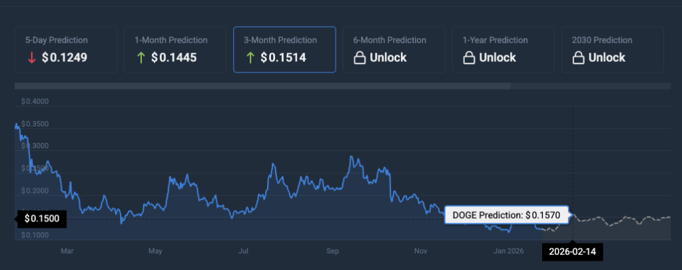Click Unlock text under 2030 Prediction
The height and width of the screenshot is (270, 682).
[x=607, y=58]
